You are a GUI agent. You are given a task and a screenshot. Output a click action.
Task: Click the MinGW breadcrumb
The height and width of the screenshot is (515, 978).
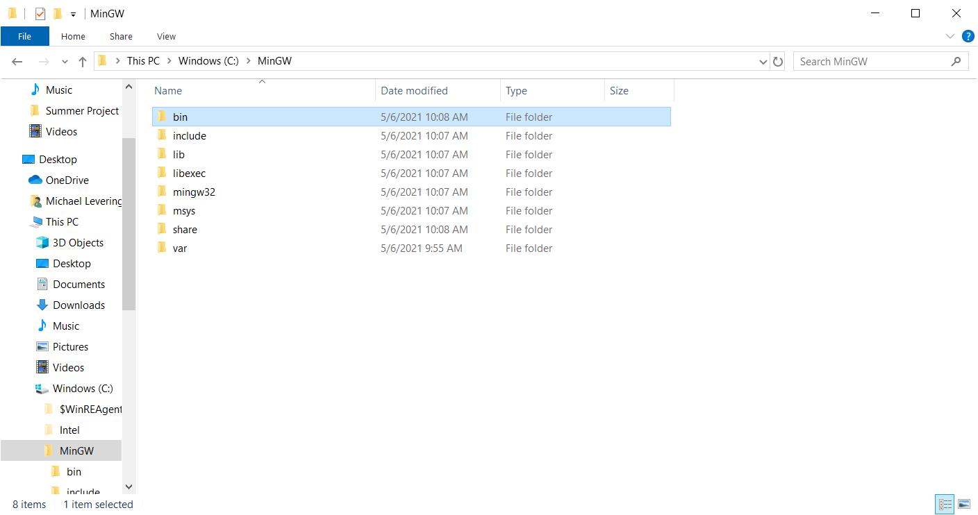(x=274, y=61)
